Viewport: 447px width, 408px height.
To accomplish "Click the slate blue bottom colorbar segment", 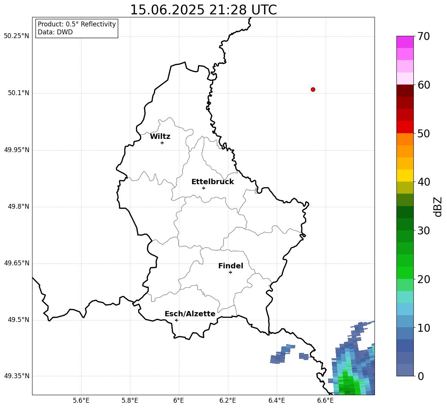I will (x=405, y=370).
